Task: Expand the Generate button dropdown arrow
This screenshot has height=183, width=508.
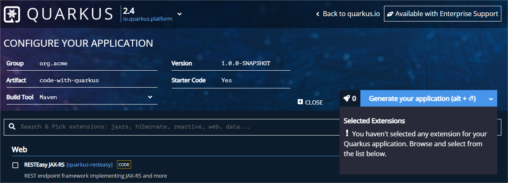Action: pyautogui.click(x=491, y=99)
